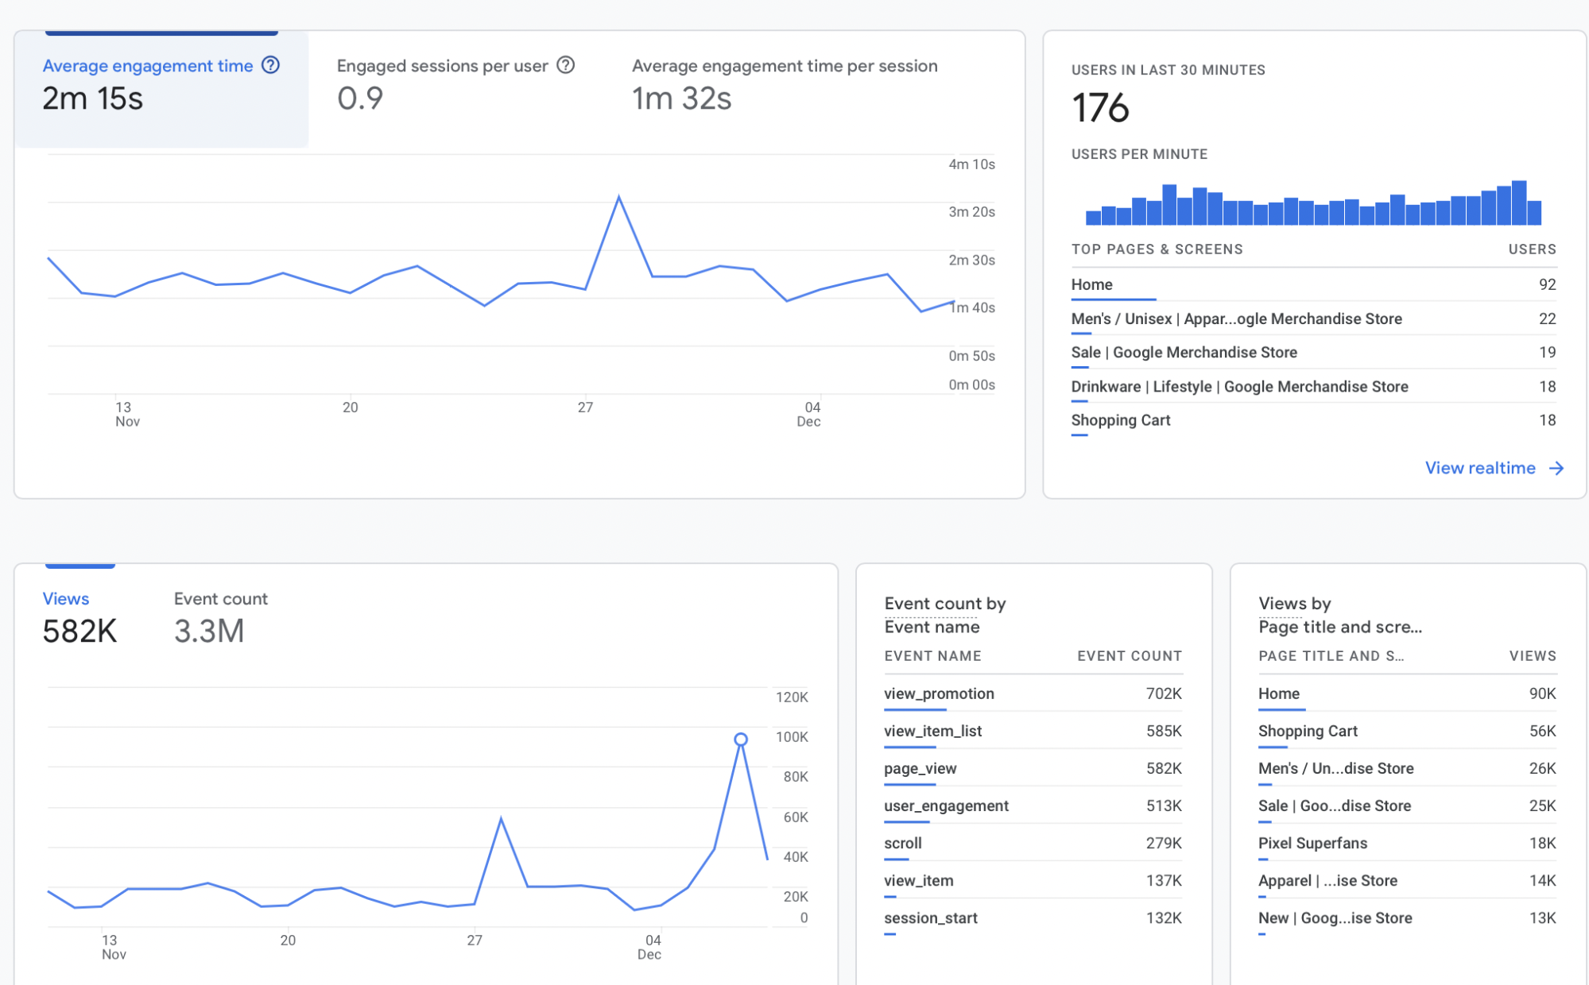Click the 582K Views value

point(79,632)
